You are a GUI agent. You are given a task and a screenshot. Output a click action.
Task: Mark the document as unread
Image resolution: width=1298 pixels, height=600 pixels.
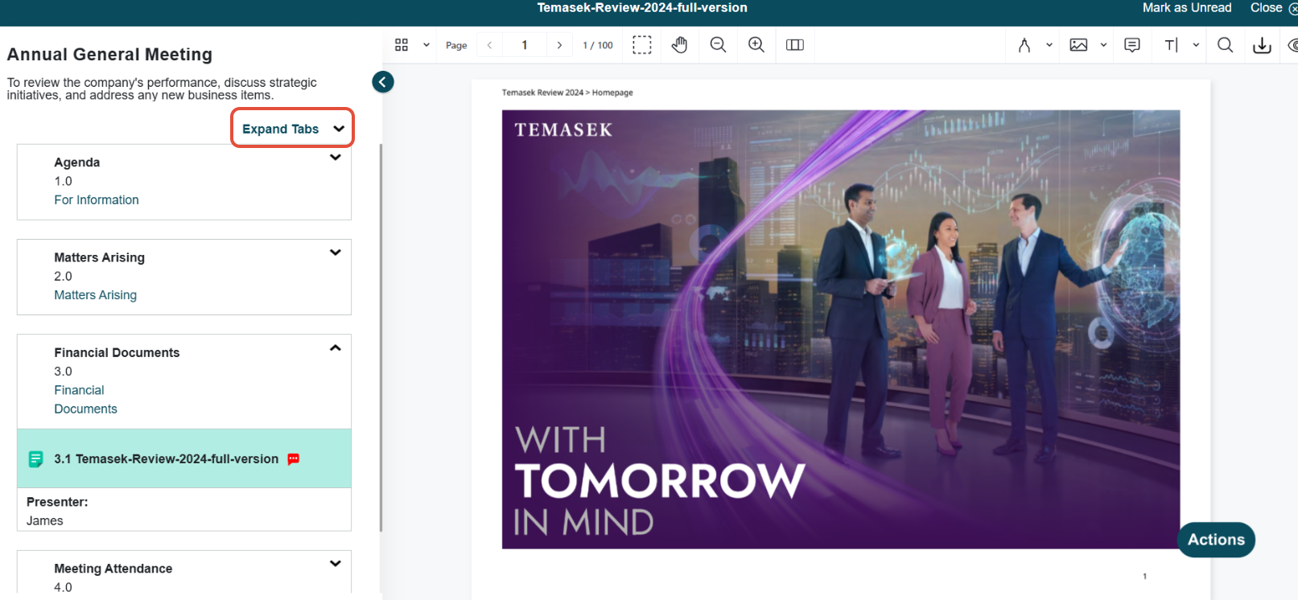tap(1187, 8)
